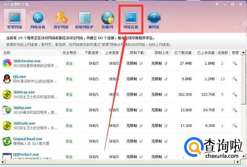Open the 保护网速 tab
The height and width of the screenshot is (167, 247).
click(x=61, y=20)
